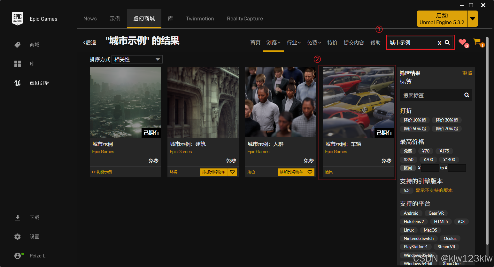494x267 pixels.
Task: Open the 提交内容 nav item
Action: [x=354, y=42]
